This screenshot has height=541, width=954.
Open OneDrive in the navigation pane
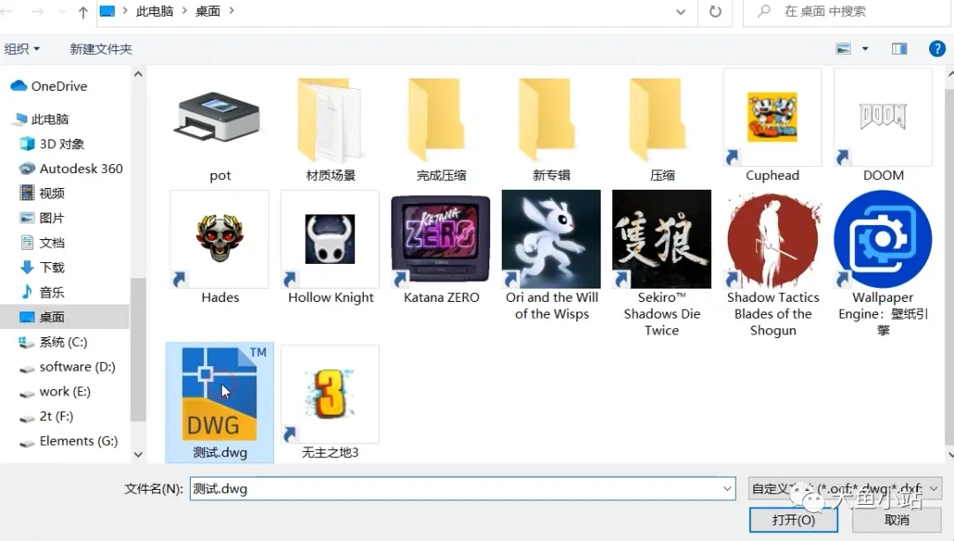[x=59, y=86]
